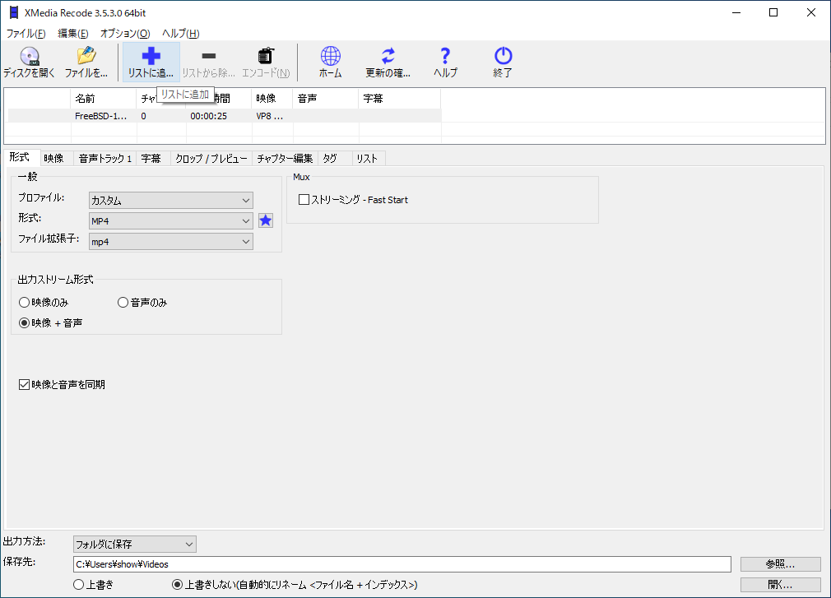Choose 上書き overwrite radio button
This screenshot has width=831, height=598.
click(x=78, y=585)
